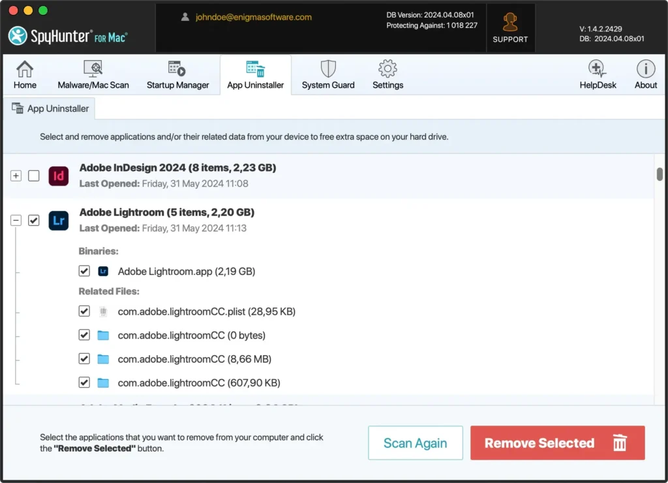Click the Related Files: section heading
The image size is (668, 483).
pyautogui.click(x=109, y=291)
